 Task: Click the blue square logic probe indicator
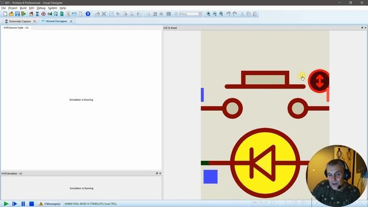click(x=210, y=177)
